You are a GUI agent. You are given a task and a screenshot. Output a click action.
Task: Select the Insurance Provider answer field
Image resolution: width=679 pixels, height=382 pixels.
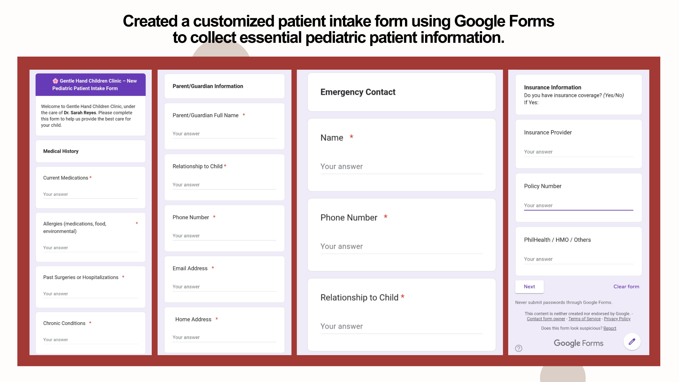pos(578,152)
